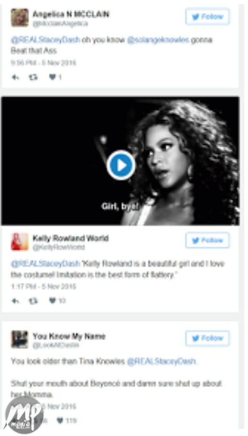248x436 pixels.
Task: Like the You Know My Name tweet
Action: [x=60, y=421]
